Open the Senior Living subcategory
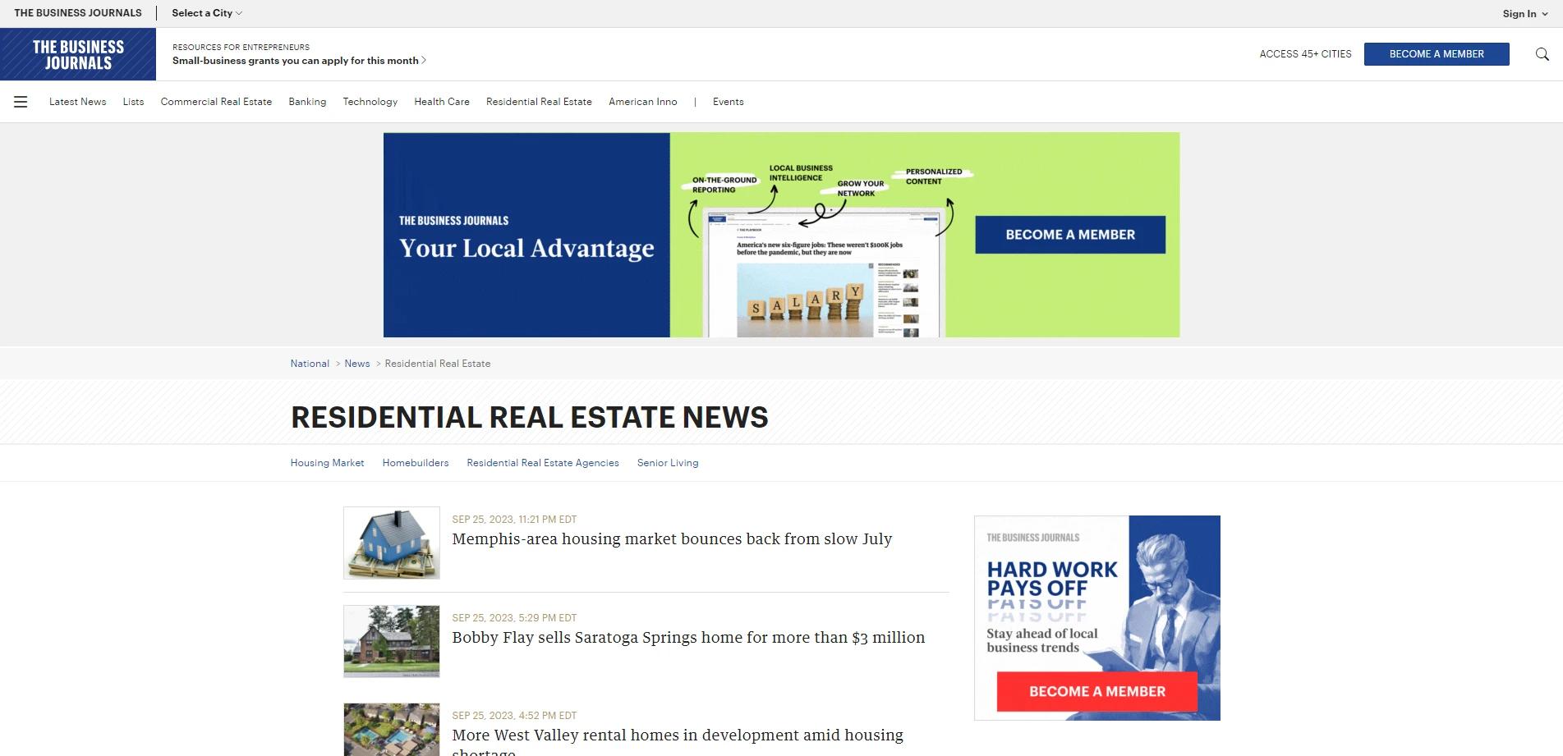Image resolution: width=1563 pixels, height=756 pixels. [x=667, y=463]
